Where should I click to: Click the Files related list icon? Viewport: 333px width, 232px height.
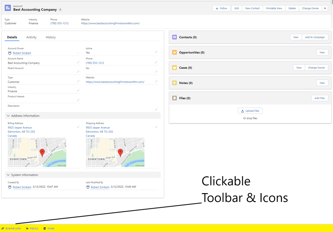point(174,98)
